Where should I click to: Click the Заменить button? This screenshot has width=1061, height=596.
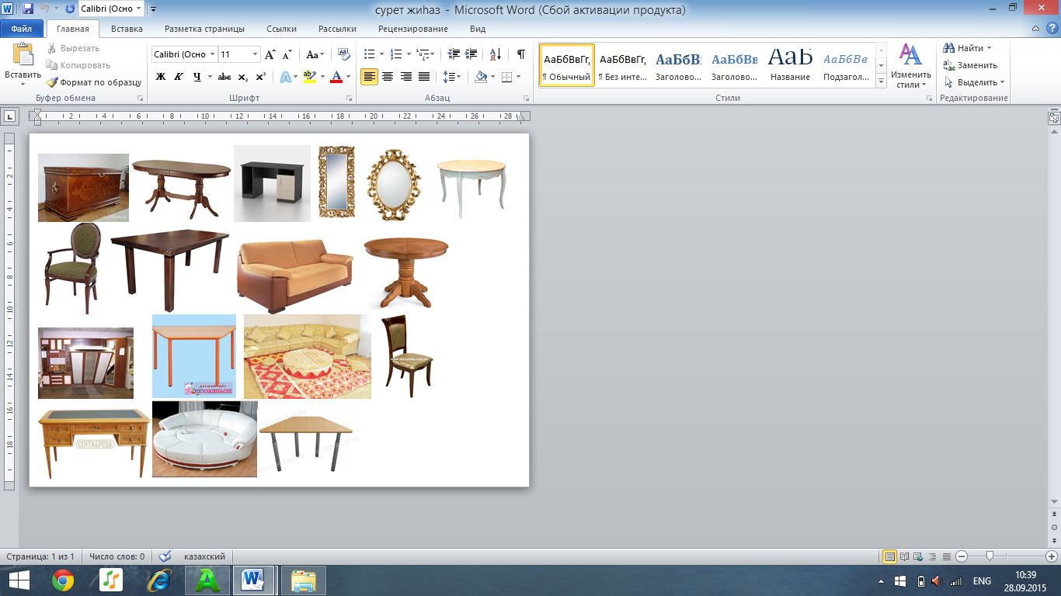[x=971, y=65]
